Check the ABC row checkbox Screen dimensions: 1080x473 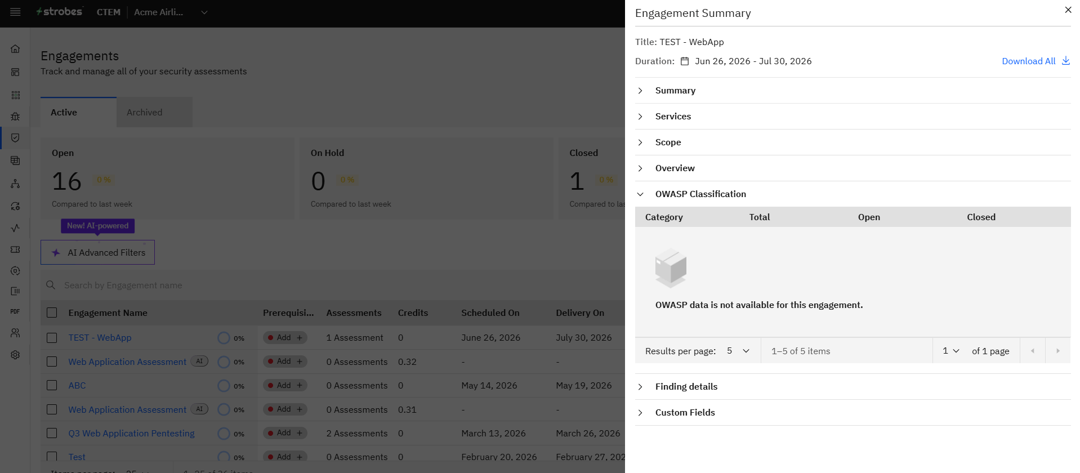click(x=52, y=385)
